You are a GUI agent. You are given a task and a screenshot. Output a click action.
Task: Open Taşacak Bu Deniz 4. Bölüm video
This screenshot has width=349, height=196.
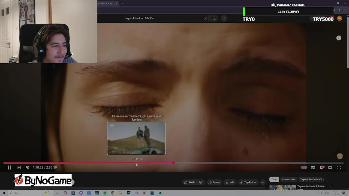click(x=311, y=186)
